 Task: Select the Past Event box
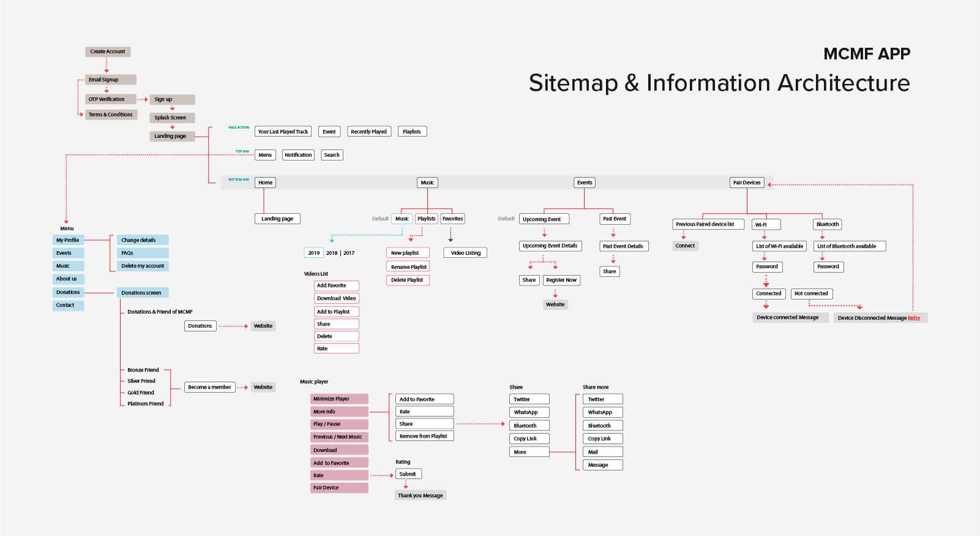coord(615,219)
